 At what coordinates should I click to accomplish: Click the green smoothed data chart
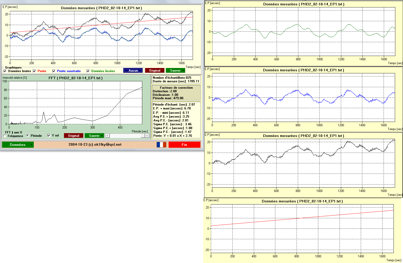click(304, 32)
